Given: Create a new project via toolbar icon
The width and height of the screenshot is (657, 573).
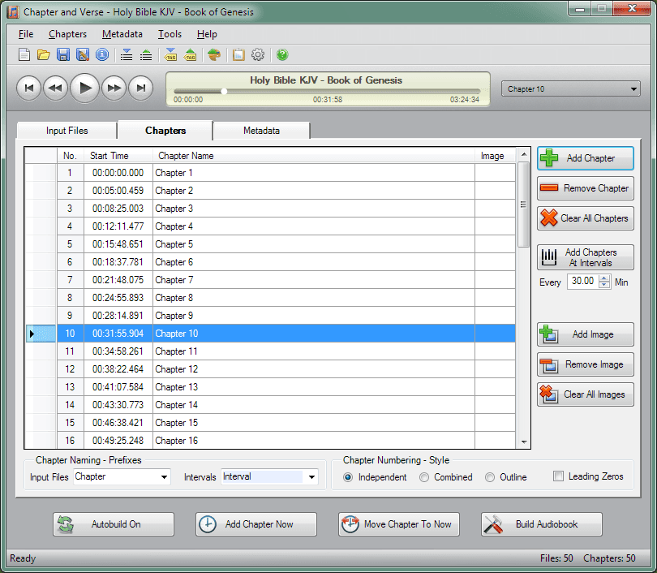Looking at the screenshot, I should [25, 54].
